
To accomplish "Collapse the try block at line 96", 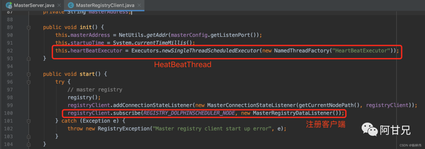I will (x=29, y=82).
